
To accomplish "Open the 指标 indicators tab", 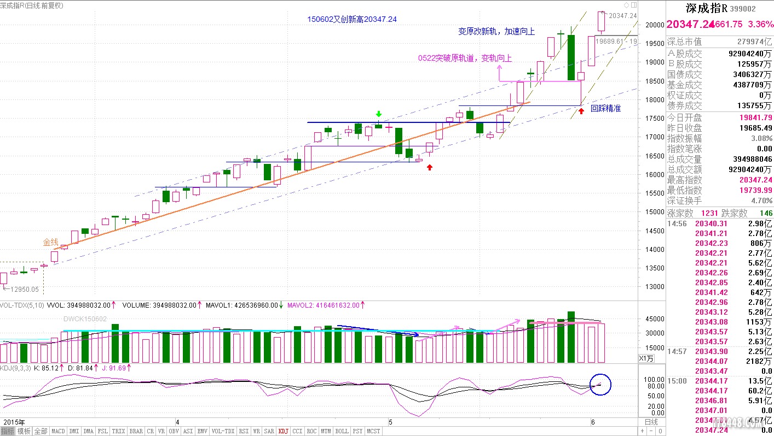I will pyautogui.click(x=8, y=431).
